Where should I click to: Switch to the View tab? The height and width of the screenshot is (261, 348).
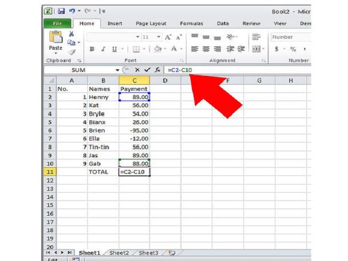tap(280, 23)
